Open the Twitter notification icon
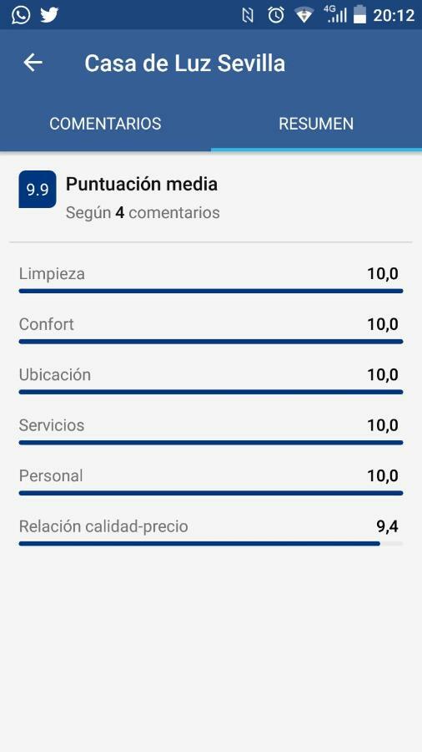Screen dimensions: 422x752 point(49,15)
